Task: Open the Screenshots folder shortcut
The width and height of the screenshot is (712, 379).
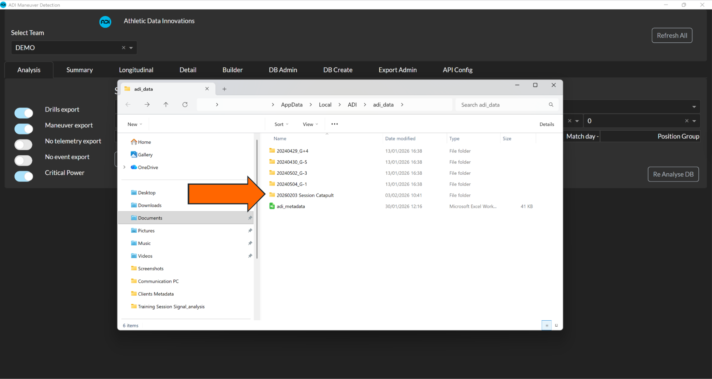Action: [147, 268]
